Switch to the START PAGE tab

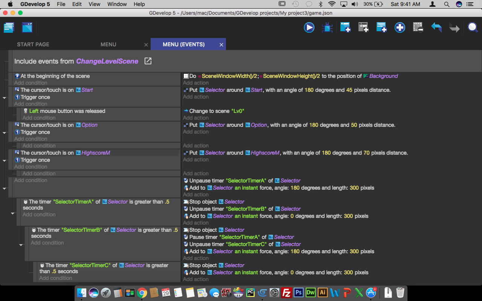33,44
